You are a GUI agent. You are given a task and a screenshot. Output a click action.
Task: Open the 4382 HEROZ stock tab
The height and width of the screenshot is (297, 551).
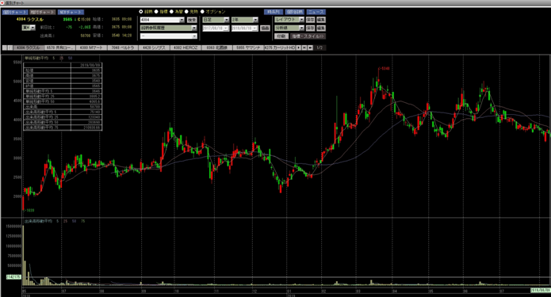(186, 48)
